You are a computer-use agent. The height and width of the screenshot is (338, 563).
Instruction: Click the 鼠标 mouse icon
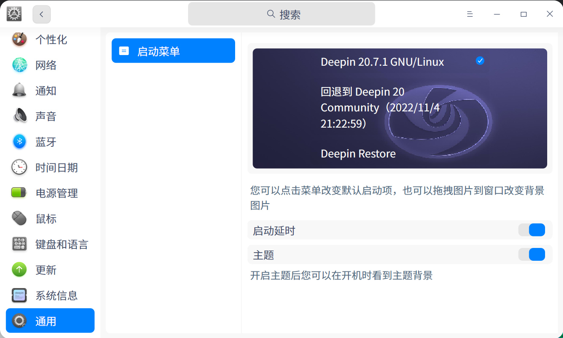pyautogui.click(x=19, y=219)
